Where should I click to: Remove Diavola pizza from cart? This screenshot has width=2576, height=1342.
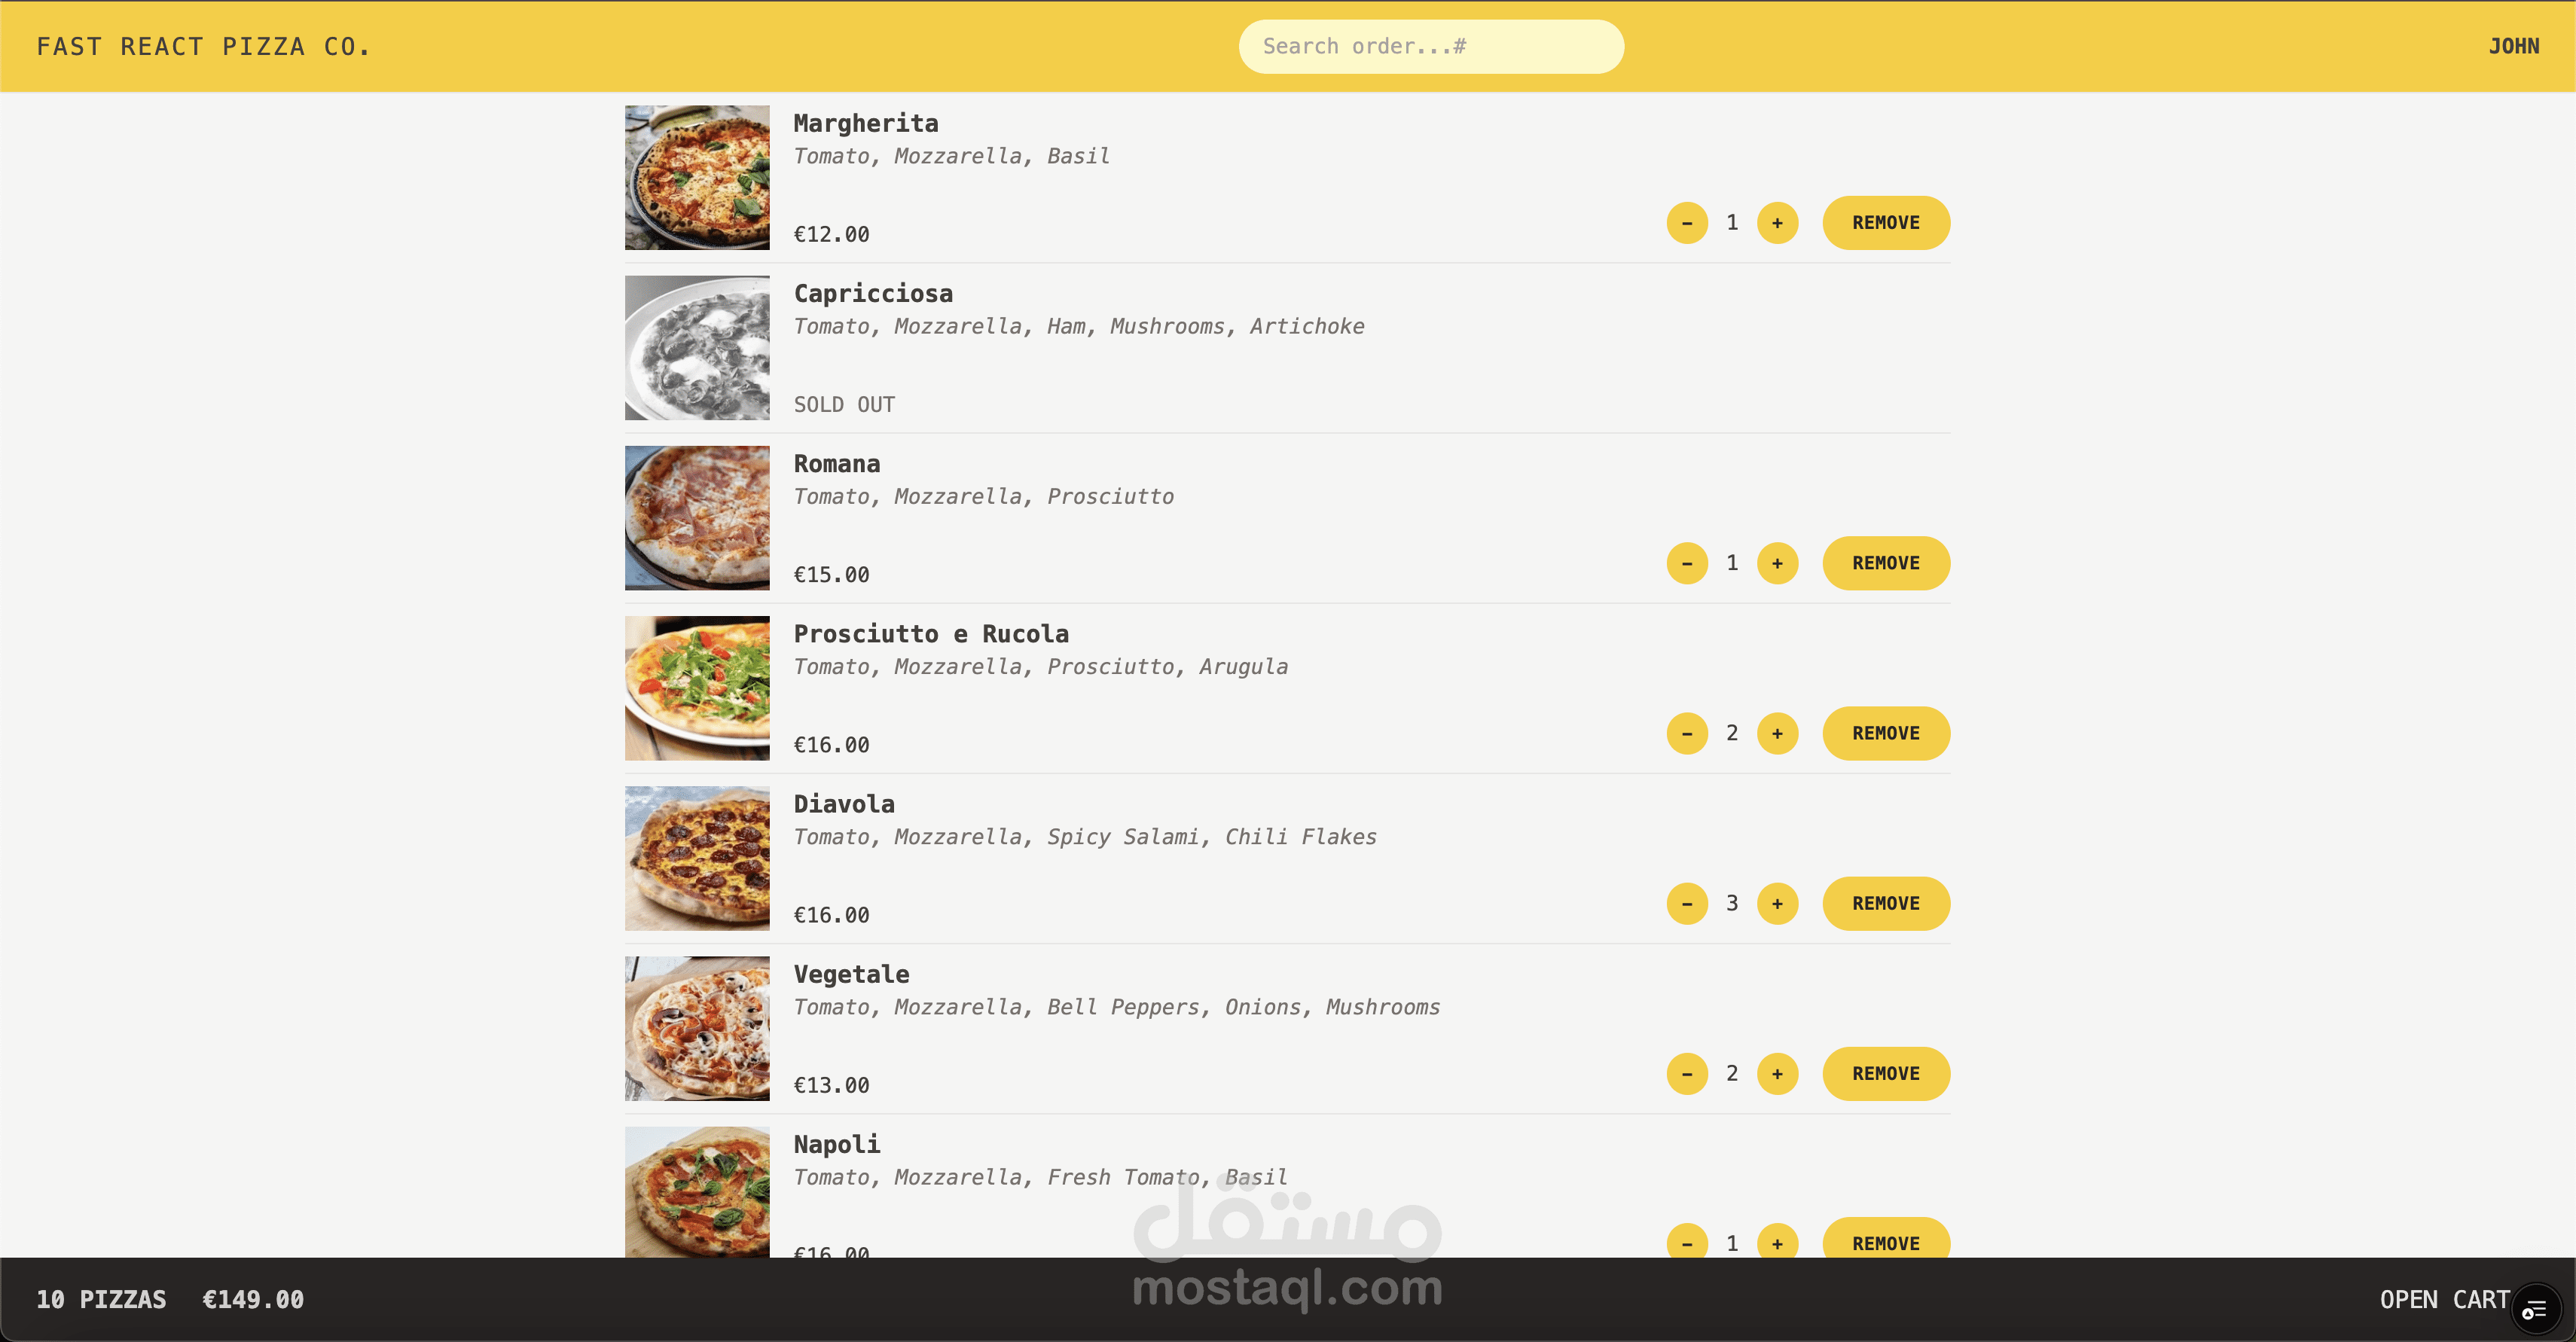1886,903
